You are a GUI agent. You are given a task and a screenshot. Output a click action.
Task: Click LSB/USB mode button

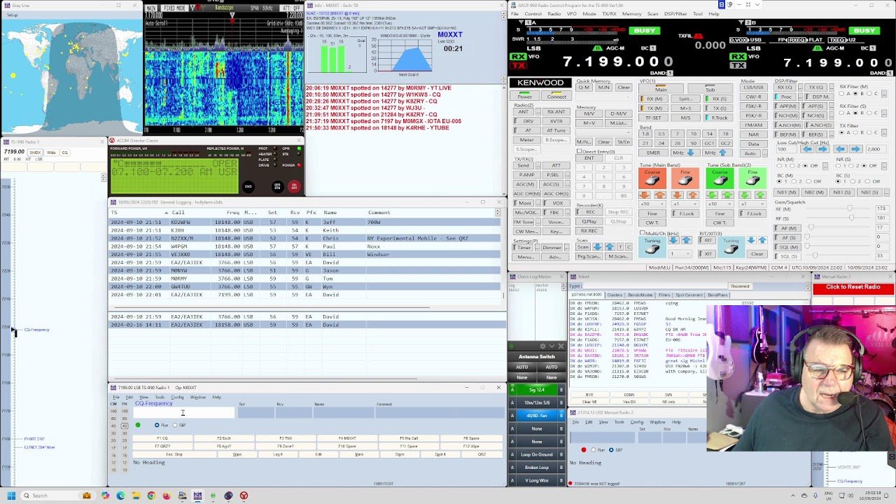pyautogui.click(x=753, y=87)
